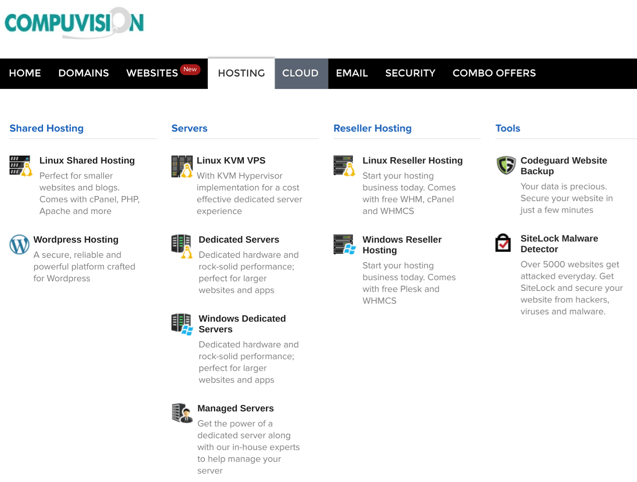Go to Linux Shared Hosting
This screenshot has height=482, width=637.
pos(87,161)
